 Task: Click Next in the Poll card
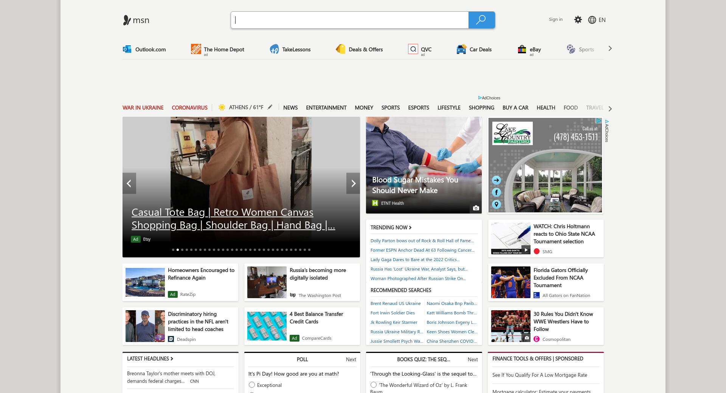[x=351, y=359]
